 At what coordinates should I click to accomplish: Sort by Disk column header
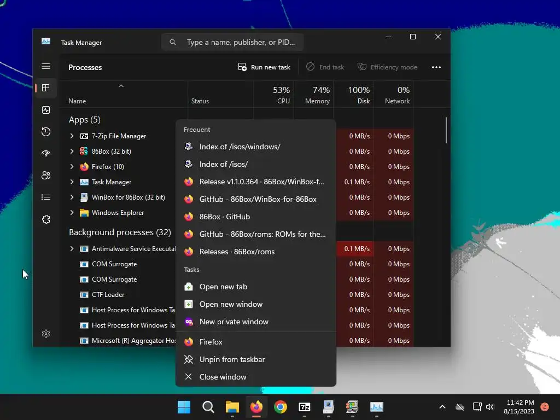(354, 95)
